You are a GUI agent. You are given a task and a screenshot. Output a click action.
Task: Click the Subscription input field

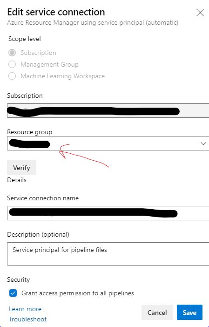point(108,110)
